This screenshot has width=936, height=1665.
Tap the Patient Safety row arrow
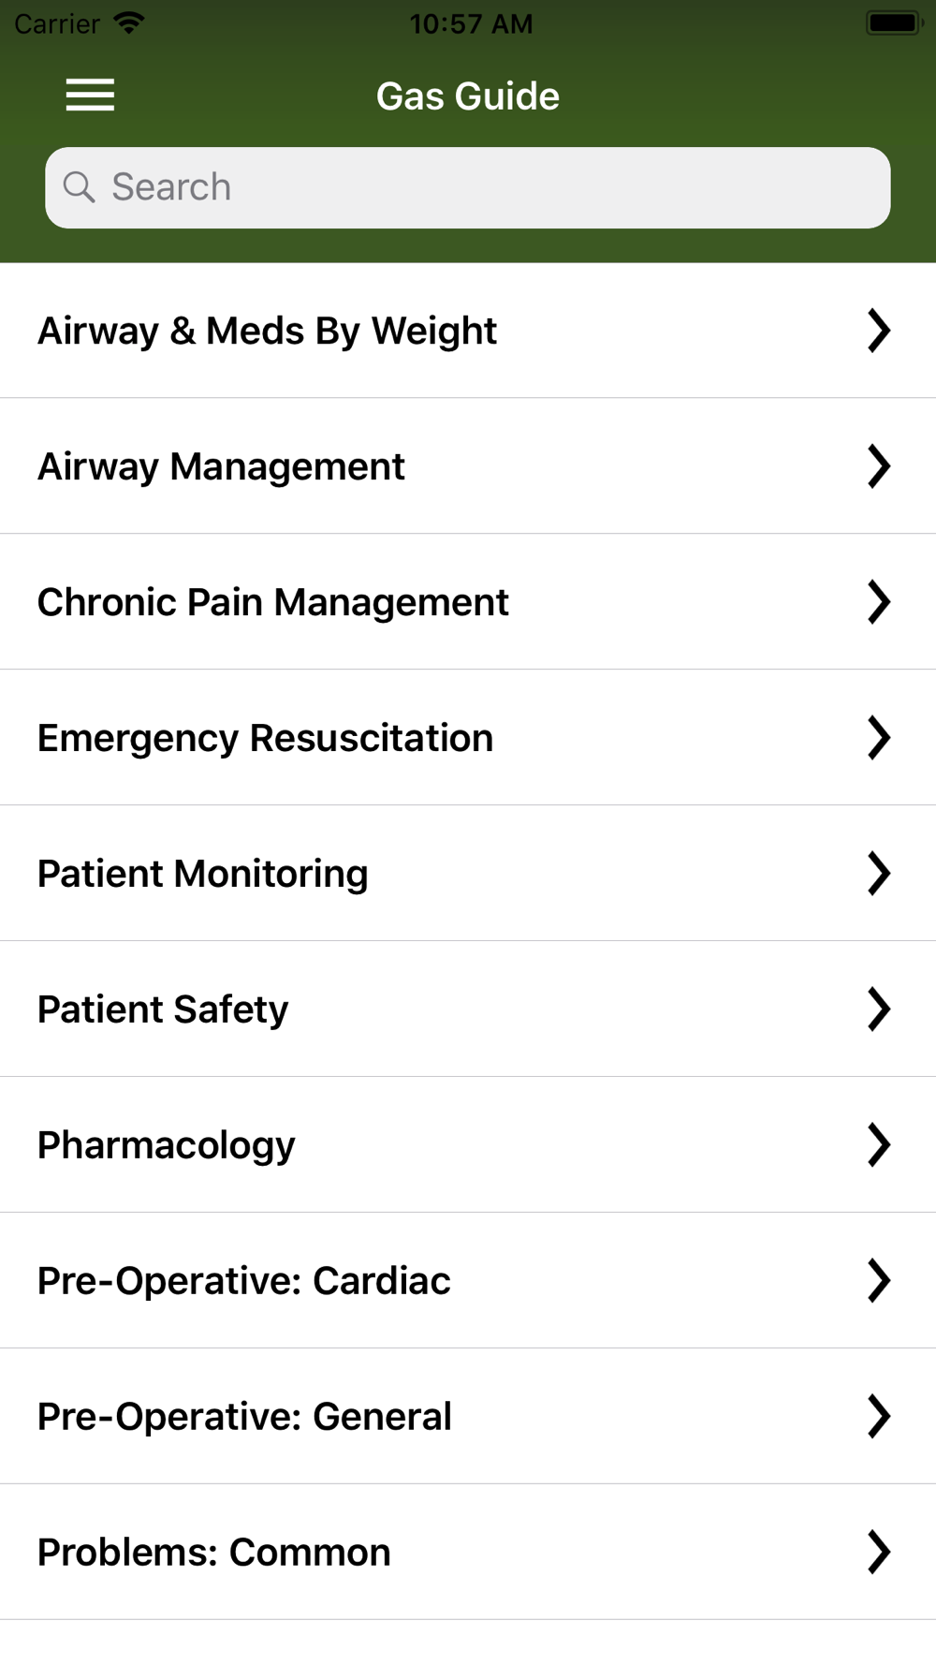(x=878, y=1009)
